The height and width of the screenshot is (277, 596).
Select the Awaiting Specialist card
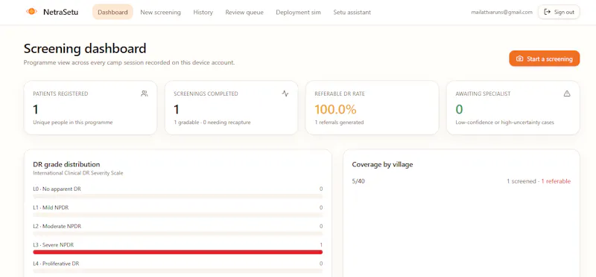pos(513,108)
